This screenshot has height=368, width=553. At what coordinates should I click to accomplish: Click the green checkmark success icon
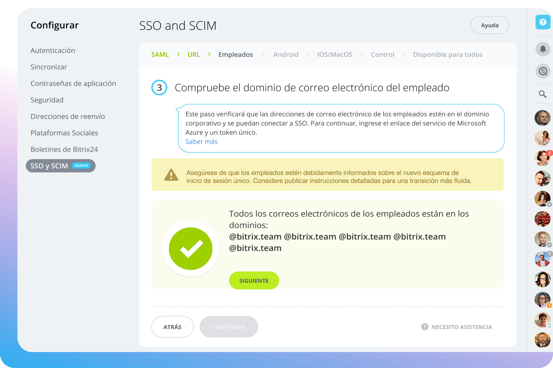tap(191, 249)
